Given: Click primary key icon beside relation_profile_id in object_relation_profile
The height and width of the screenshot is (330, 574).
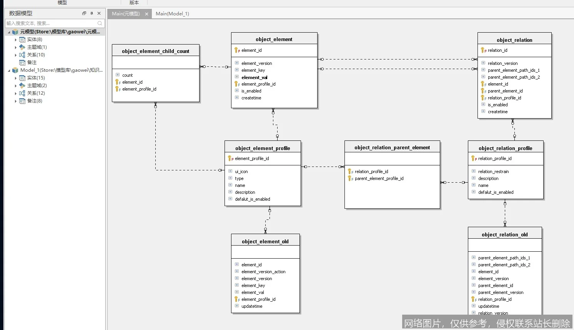Looking at the screenshot, I should click(474, 158).
